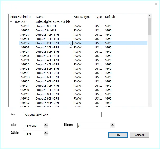Dismiss the dialog with Cancel button
This screenshot has width=160, height=149.
click(139, 135)
